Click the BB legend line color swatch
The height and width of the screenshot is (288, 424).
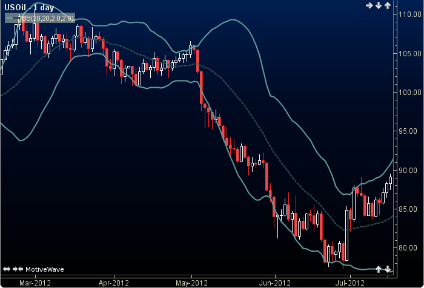(x=13, y=18)
